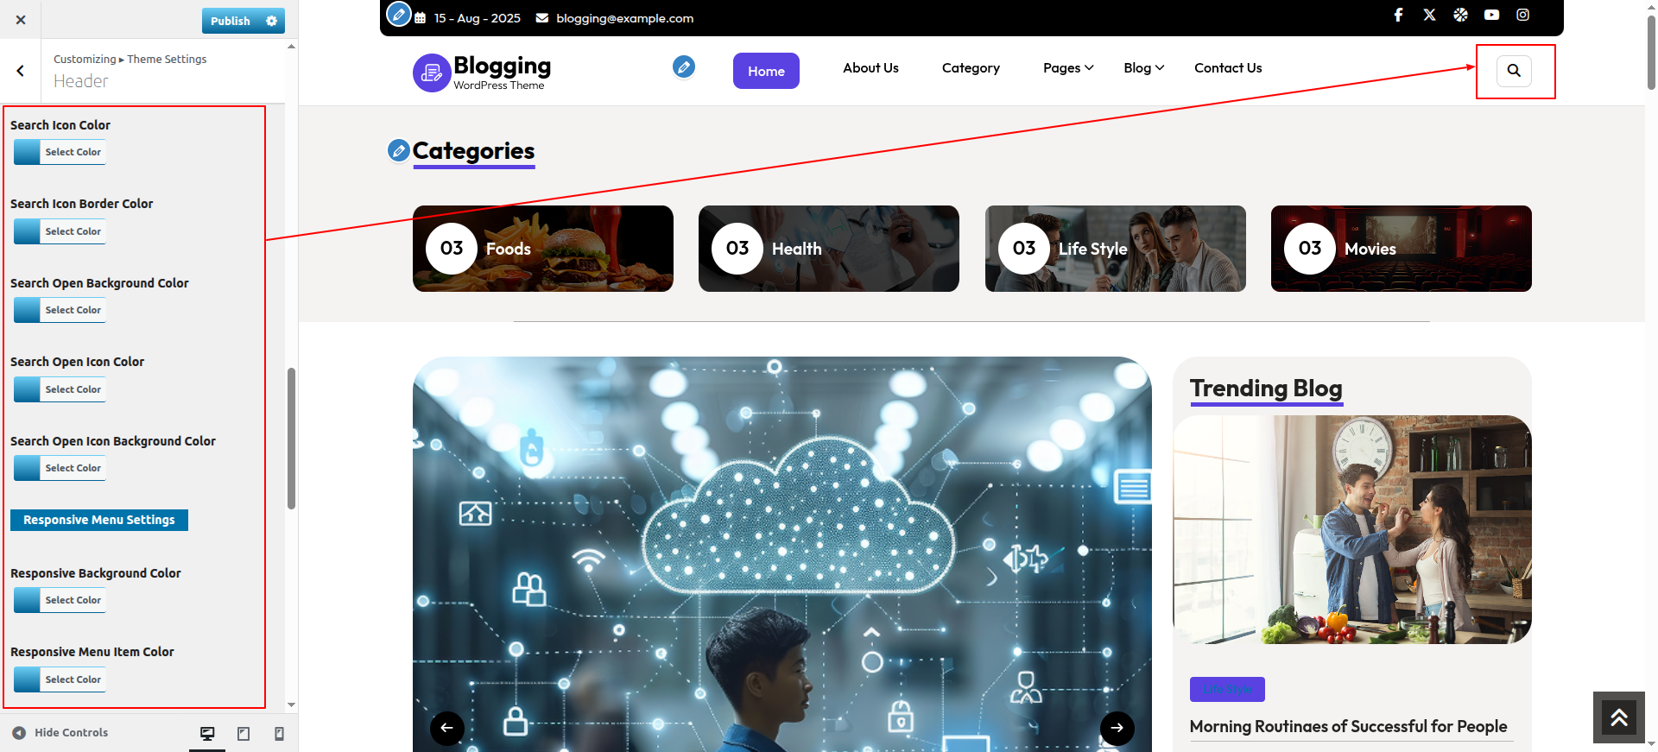This screenshot has height=752, width=1658.
Task: Open Search Icon Color picker
Action: [x=60, y=152]
